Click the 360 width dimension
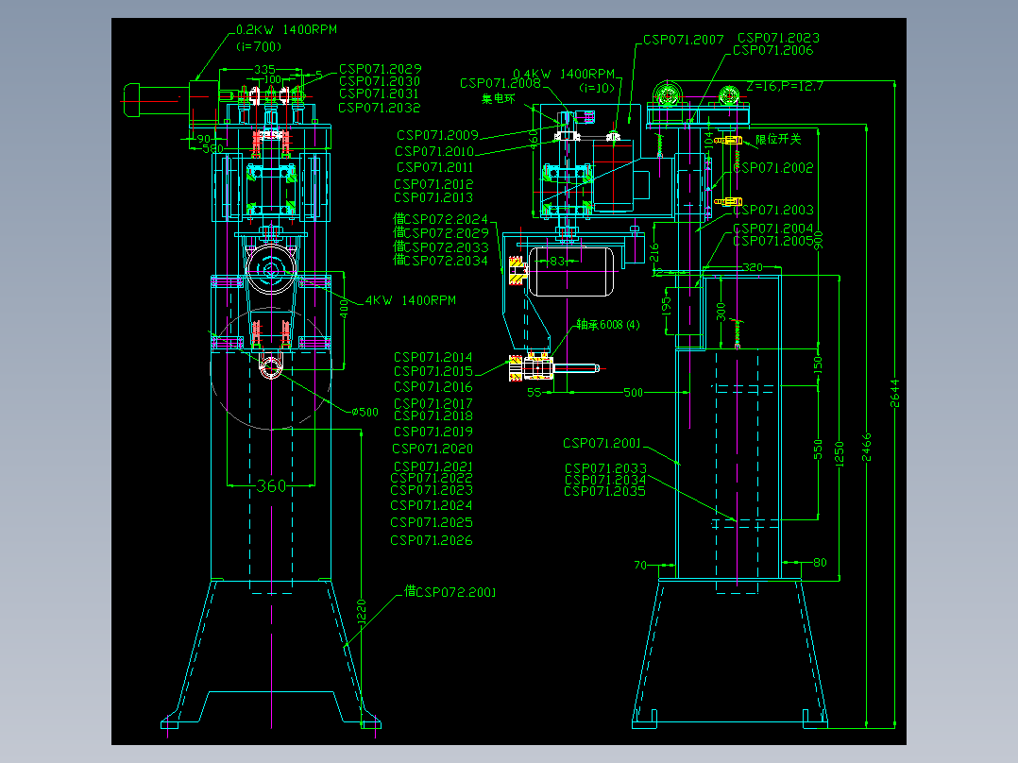 [x=271, y=485]
